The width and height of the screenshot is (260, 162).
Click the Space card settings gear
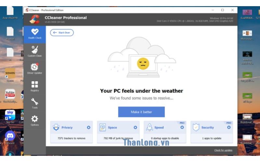135,127
